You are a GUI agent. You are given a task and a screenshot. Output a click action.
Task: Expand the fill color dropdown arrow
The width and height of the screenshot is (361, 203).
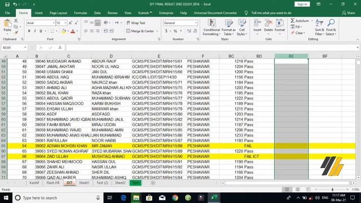click(x=68, y=31)
